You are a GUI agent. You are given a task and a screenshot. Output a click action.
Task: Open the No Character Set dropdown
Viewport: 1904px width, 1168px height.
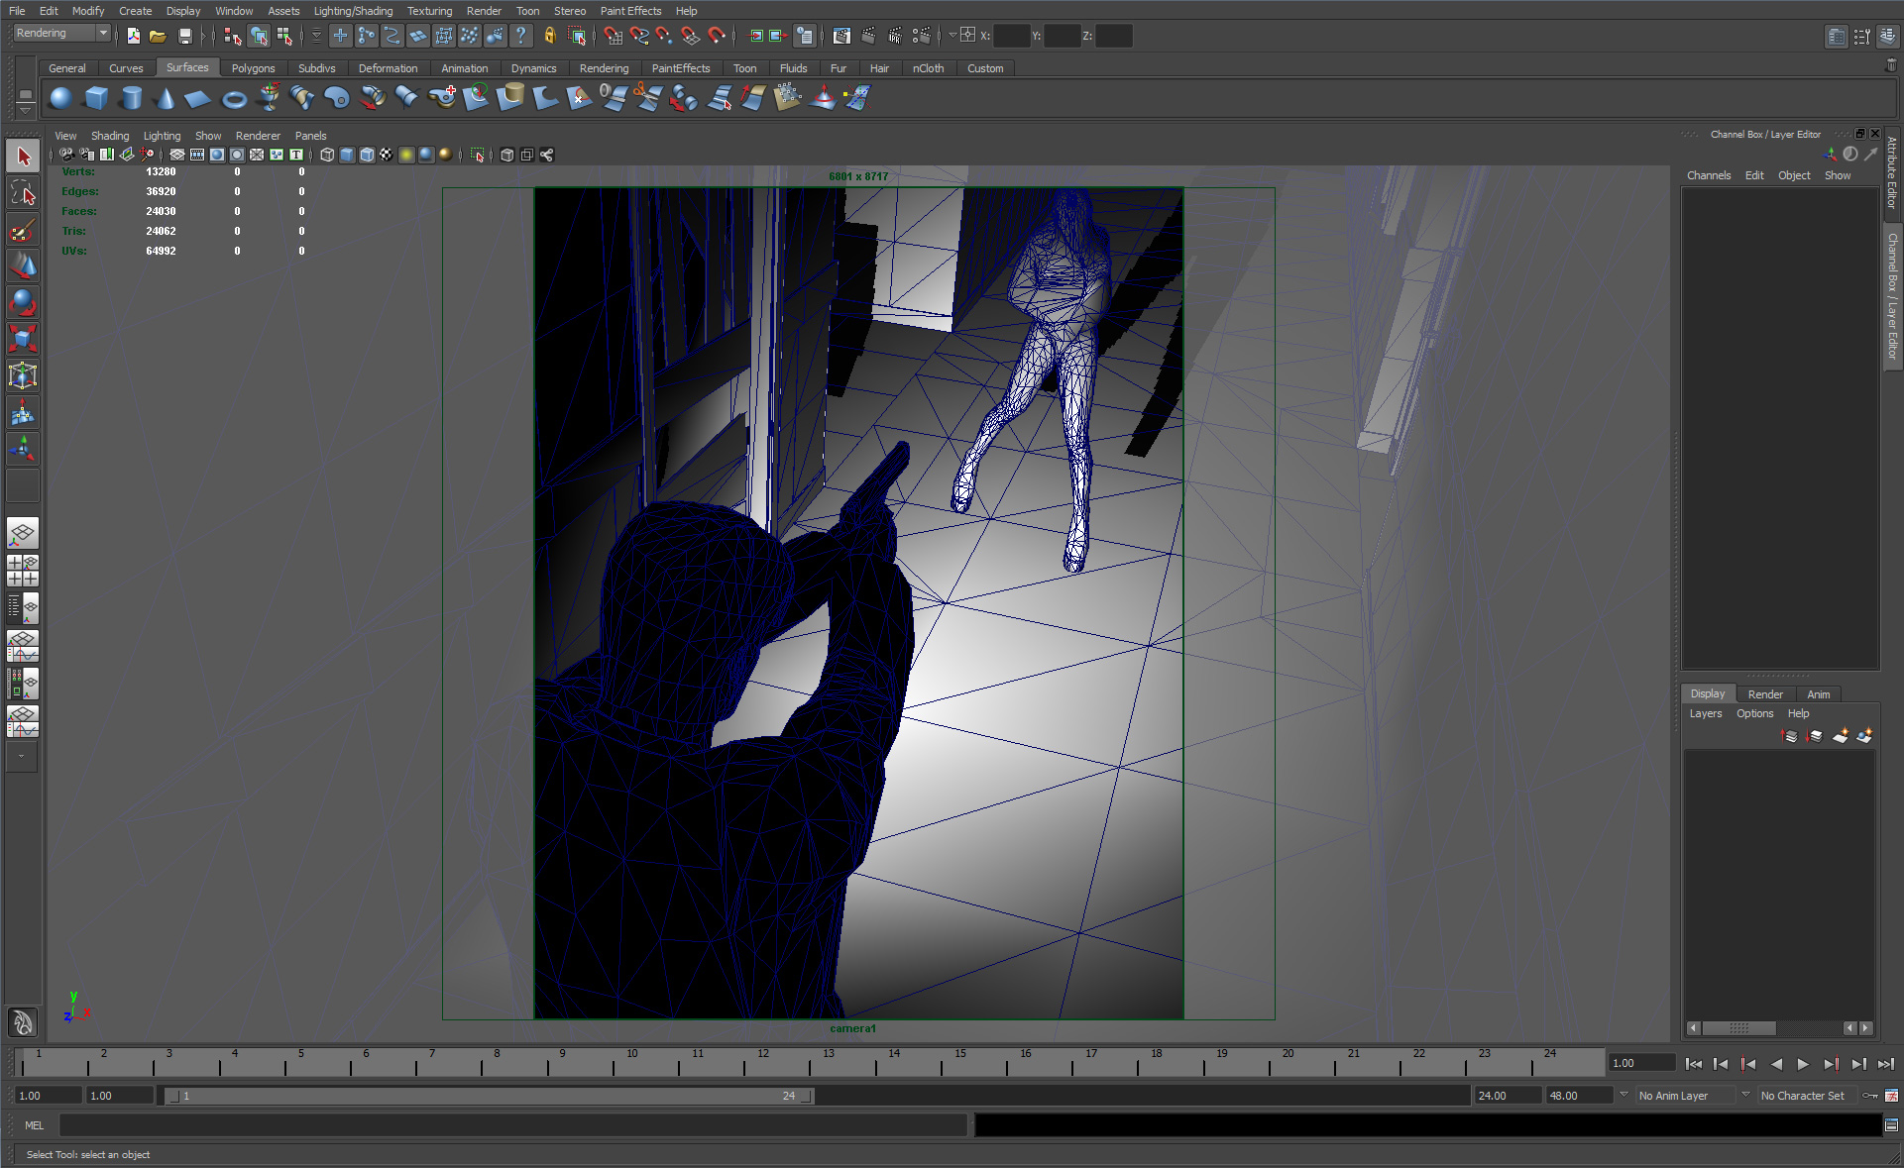tap(1806, 1096)
